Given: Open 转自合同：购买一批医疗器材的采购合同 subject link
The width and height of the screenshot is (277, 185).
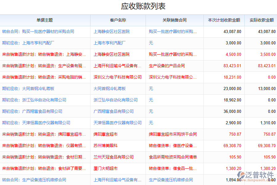Looking at the screenshot, I should (x=38, y=31).
